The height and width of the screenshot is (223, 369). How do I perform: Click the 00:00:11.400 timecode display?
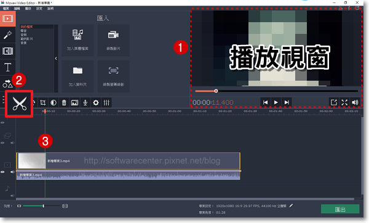tap(213, 102)
